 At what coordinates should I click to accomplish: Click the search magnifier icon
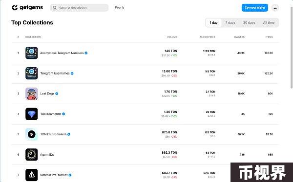55,8
